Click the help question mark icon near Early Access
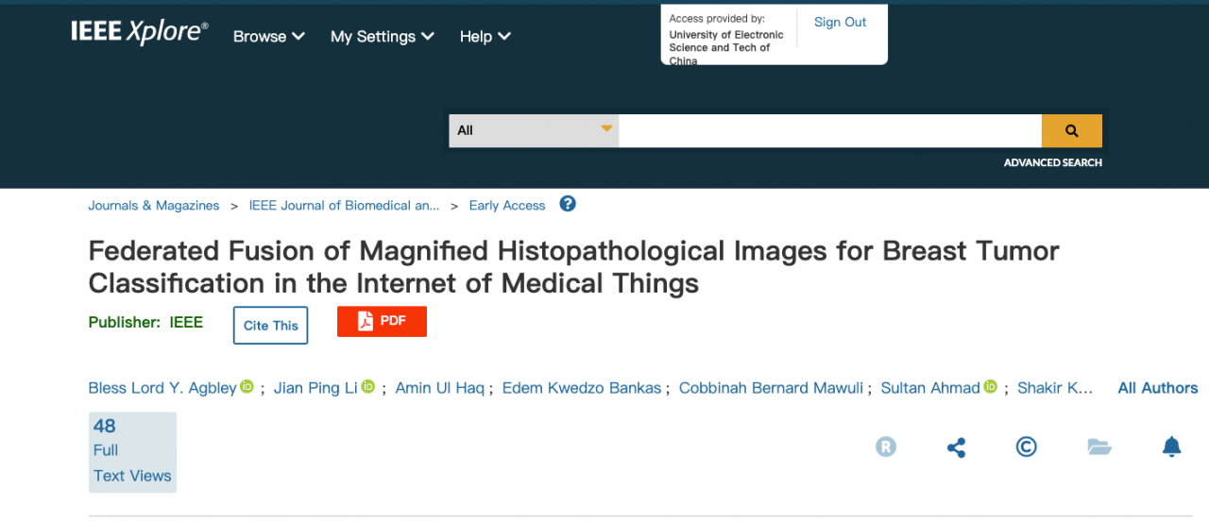The width and height of the screenshot is (1209, 522). click(568, 204)
